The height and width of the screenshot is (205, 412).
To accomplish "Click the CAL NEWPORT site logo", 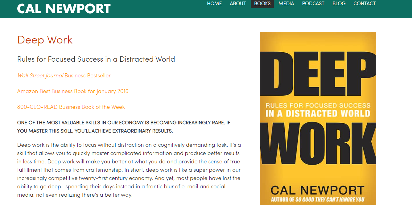I will 64,8.
